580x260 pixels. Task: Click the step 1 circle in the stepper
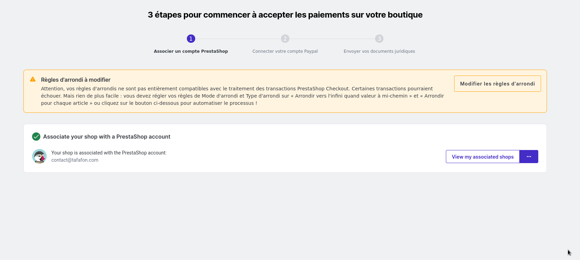click(x=191, y=39)
